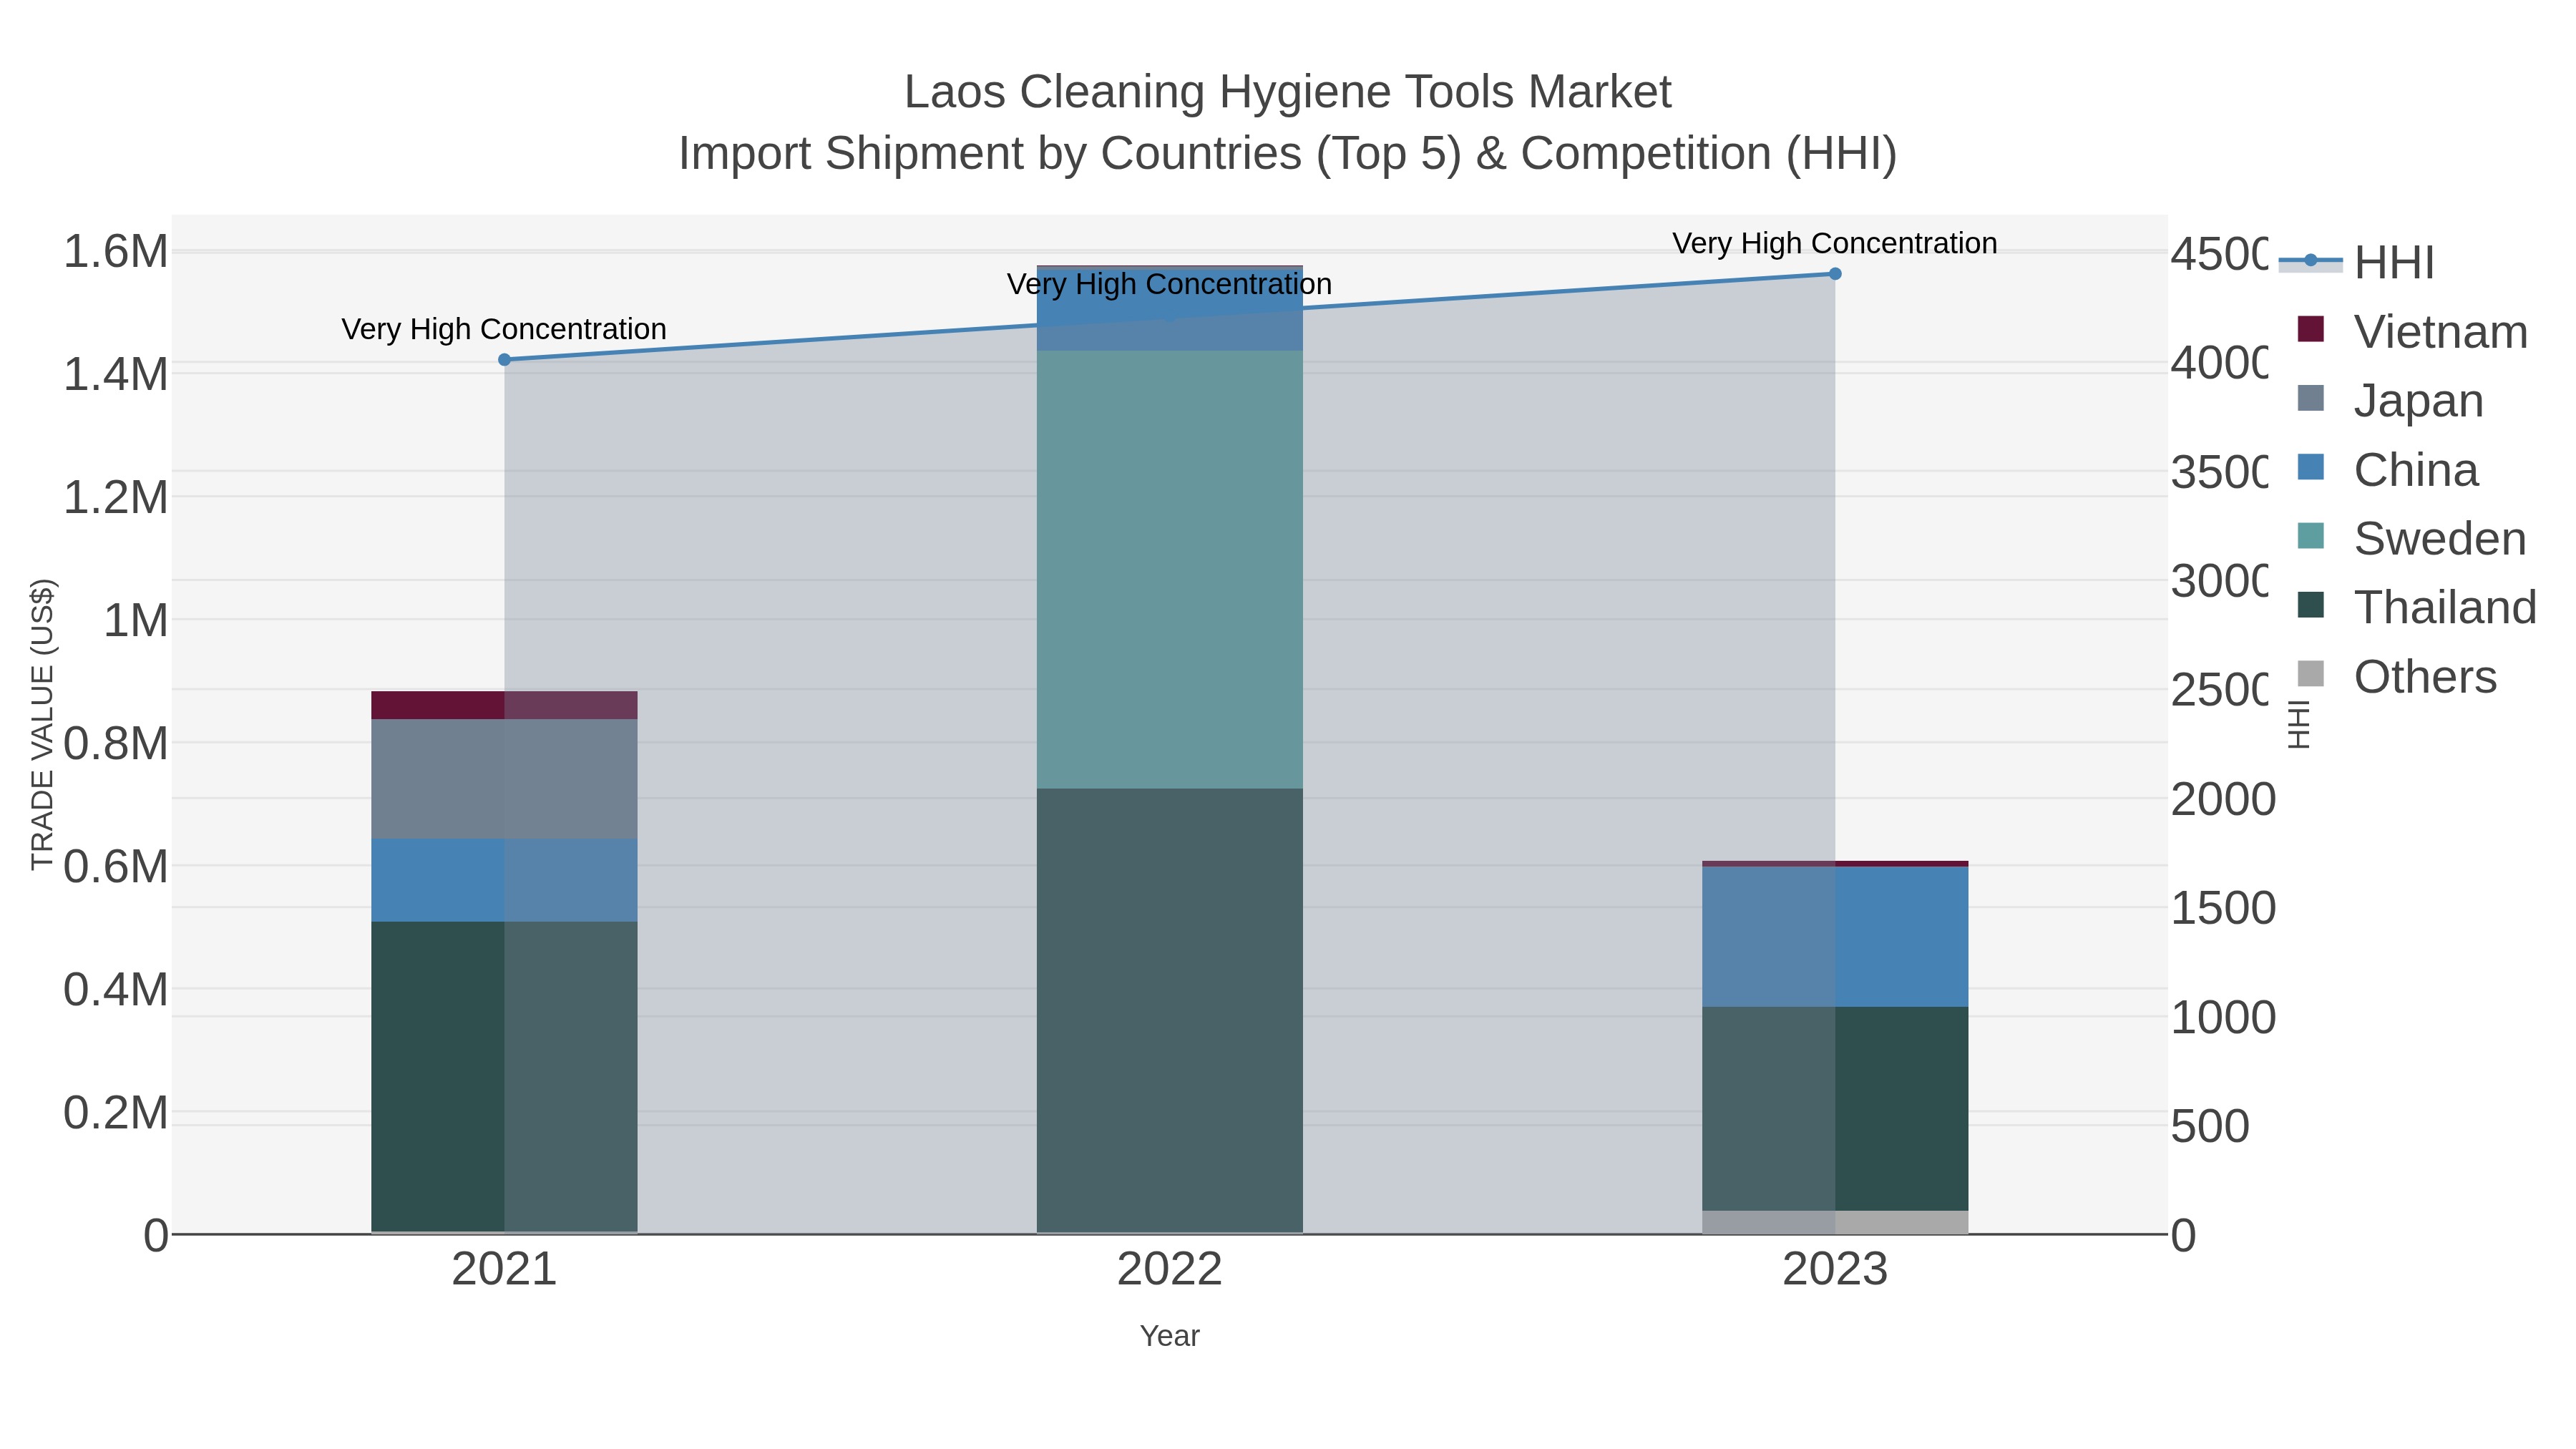Toggle the Japan legend entry
The height and width of the screenshot is (1449, 2576).
click(2391, 400)
